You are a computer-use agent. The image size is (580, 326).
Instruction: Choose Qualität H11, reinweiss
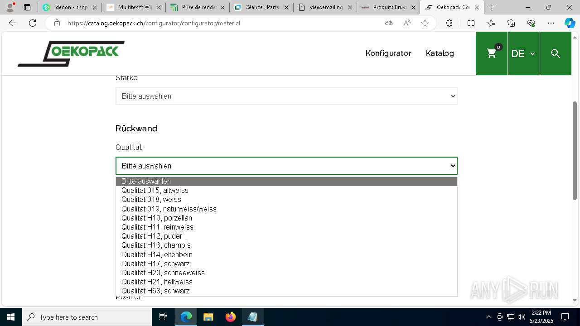click(286, 227)
